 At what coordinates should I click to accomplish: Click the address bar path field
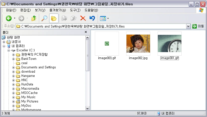101,26
